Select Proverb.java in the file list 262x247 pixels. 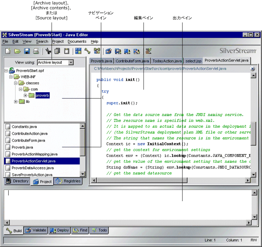[x=22, y=147]
